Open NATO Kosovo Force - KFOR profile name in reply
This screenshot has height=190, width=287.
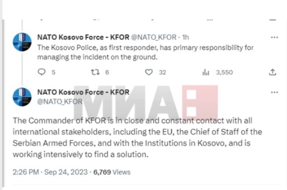pyautogui.click(x=83, y=37)
